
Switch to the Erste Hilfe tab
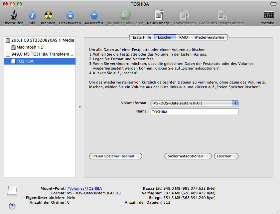click(142, 37)
